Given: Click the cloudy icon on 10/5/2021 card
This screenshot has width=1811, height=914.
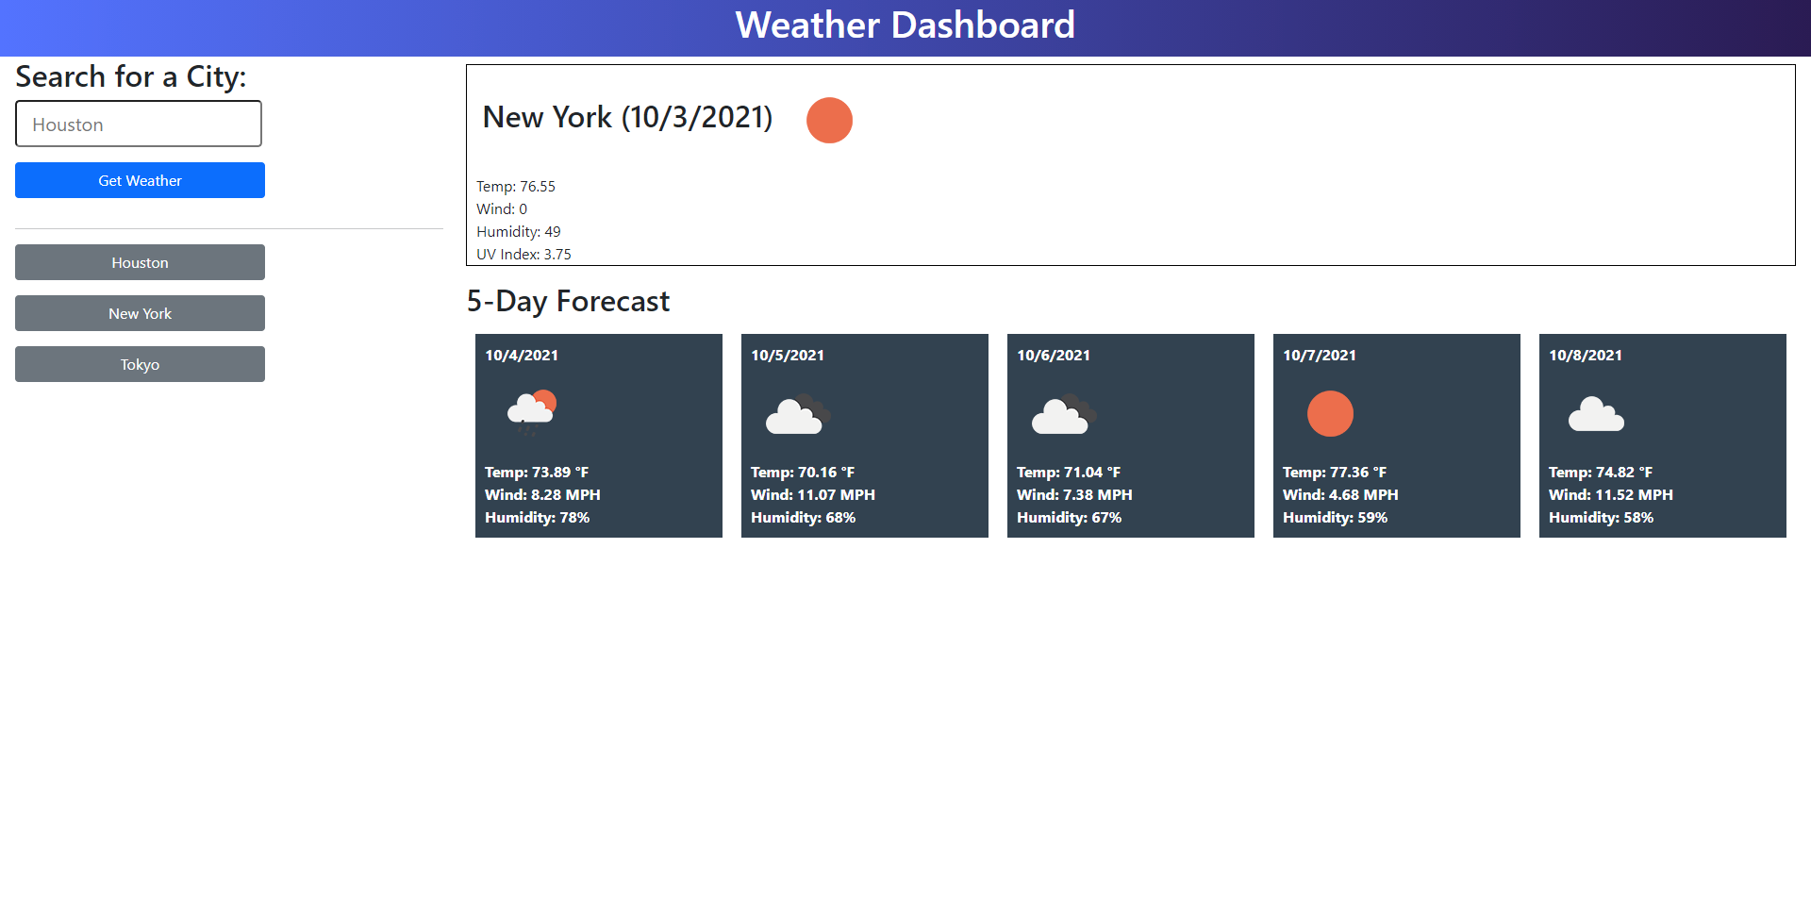Looking at the screenshot, I should click(x=797, y=414).
